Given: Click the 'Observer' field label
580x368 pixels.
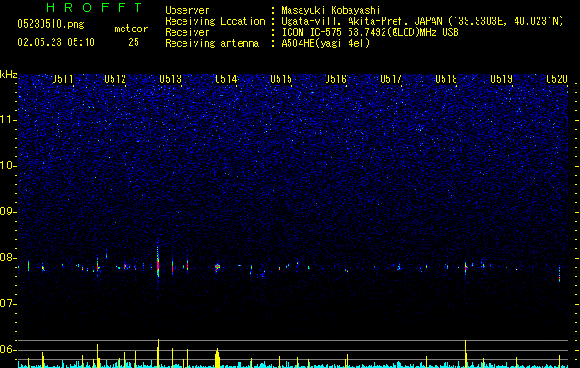Looking at the screenshot, I should (187, 10).
